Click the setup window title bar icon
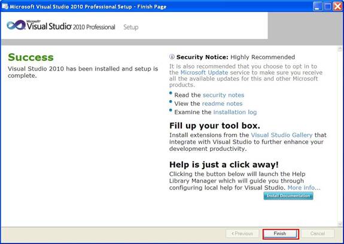 5,7
